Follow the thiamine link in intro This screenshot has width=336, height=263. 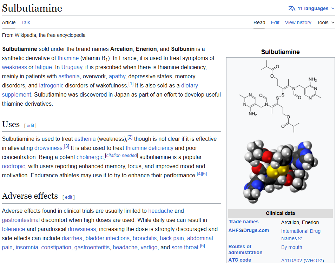[68, 58]
